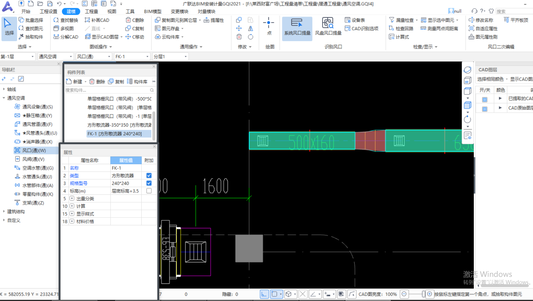Open 计算式 tool
Screen dimensions: 533x301
(399, 37)
